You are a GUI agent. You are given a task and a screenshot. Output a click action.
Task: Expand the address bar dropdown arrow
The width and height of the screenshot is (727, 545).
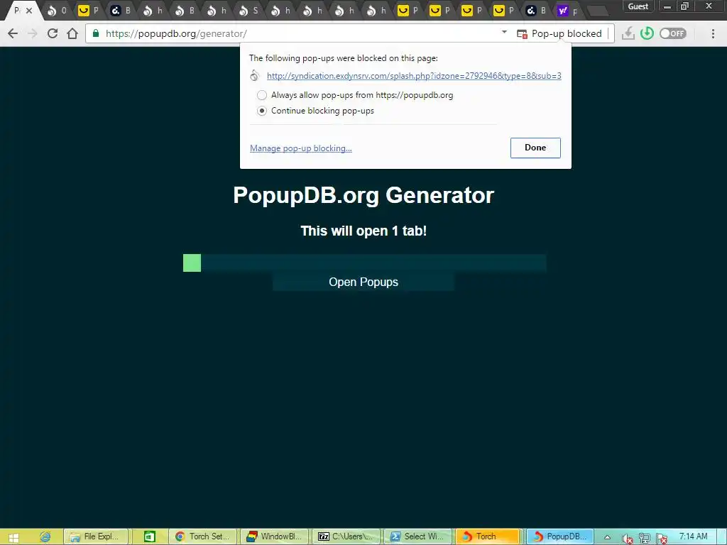(505, 33)
